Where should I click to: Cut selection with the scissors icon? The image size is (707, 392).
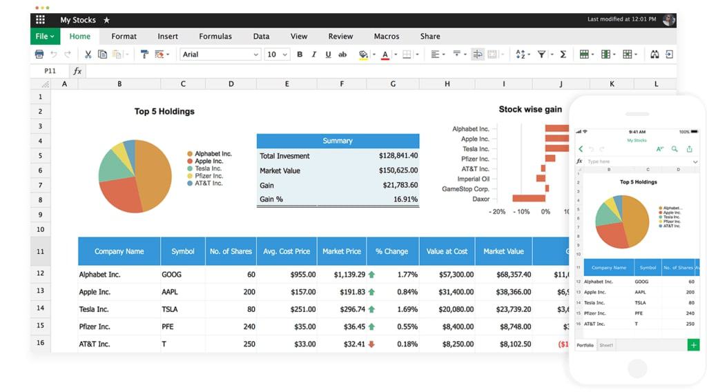tap(88, 55)
